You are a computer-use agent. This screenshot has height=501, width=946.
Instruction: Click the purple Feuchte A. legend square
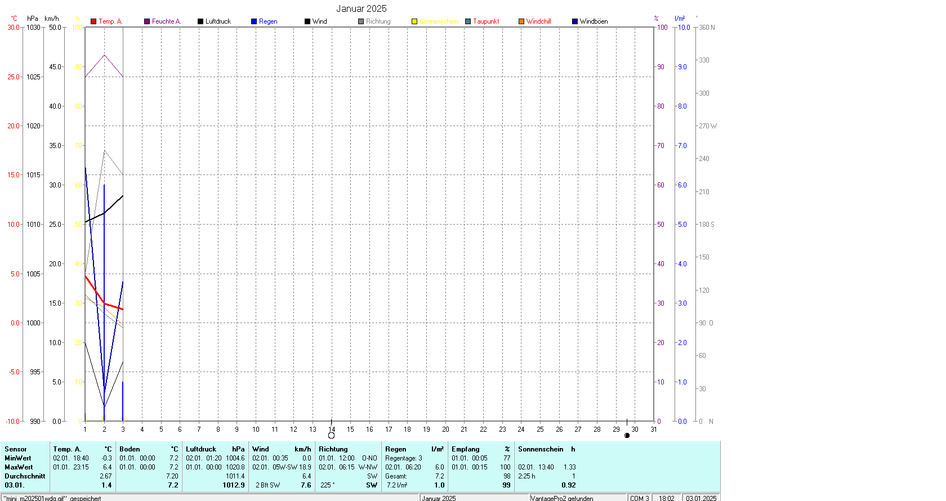pos(147,21)
